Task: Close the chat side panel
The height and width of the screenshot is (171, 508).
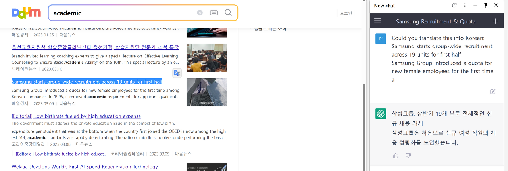Action: point(496,5)
